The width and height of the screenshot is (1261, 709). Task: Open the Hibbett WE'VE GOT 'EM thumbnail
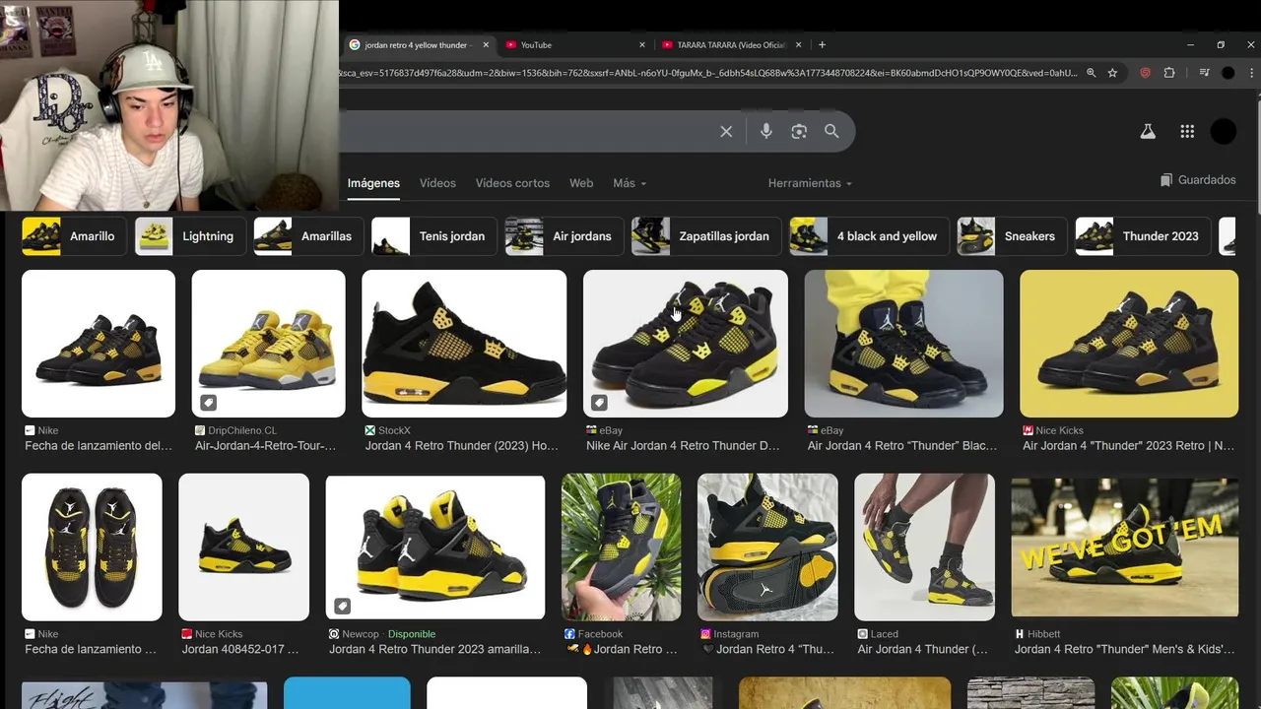[x=1125, y=547]
